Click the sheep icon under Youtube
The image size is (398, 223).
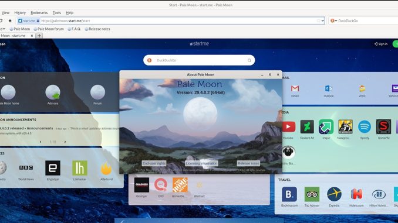[288, 152]
